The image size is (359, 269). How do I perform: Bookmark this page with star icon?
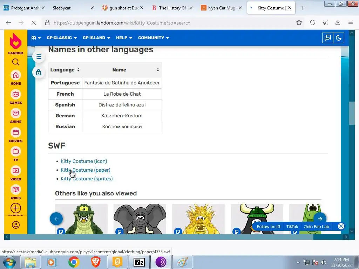point(299,22)
